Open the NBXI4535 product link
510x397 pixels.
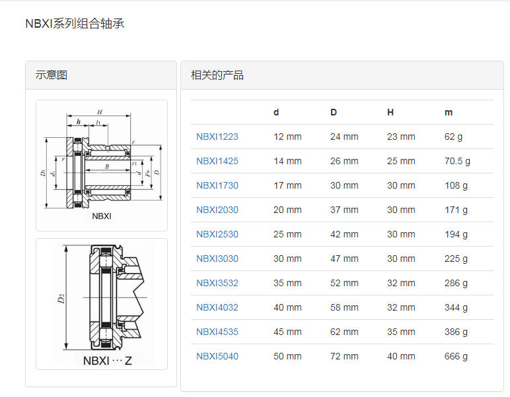pyautogui.click(x=217, y=332)
